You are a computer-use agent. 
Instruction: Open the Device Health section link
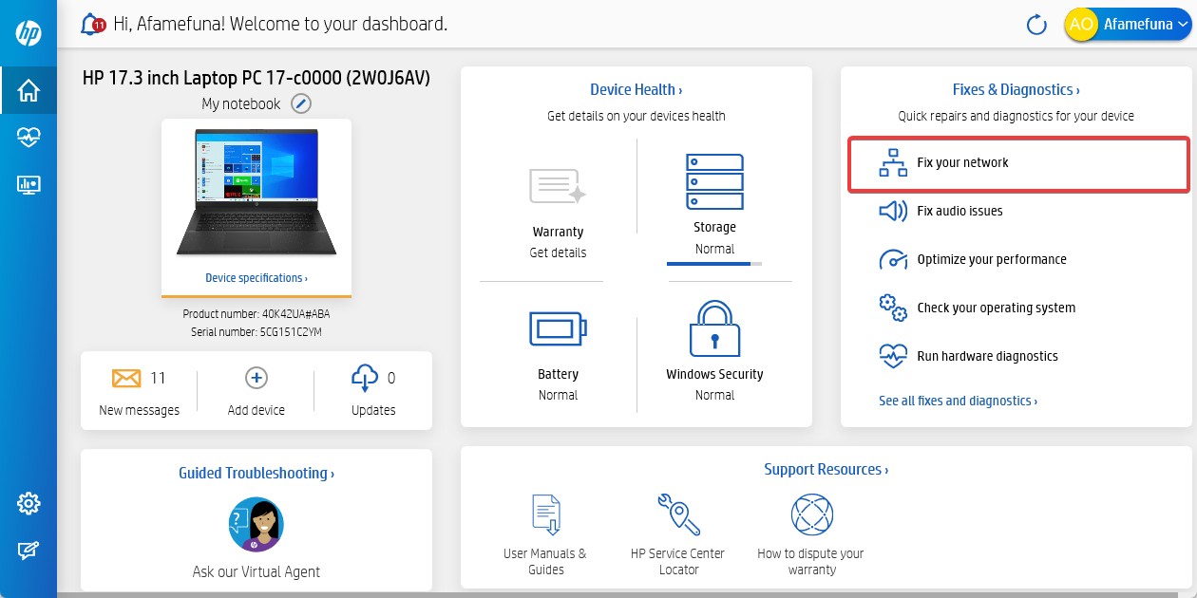(636, 89)
